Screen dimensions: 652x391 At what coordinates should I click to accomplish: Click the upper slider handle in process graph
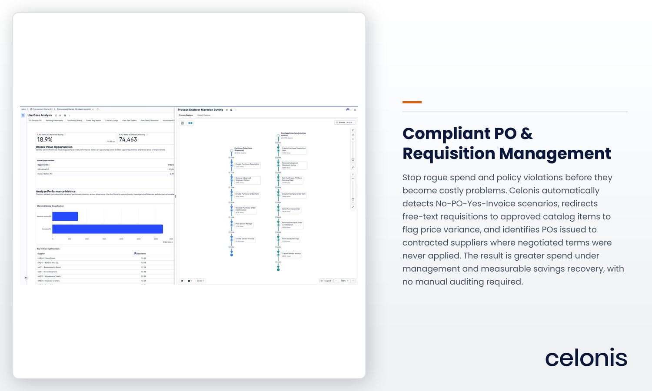point(353,160)
